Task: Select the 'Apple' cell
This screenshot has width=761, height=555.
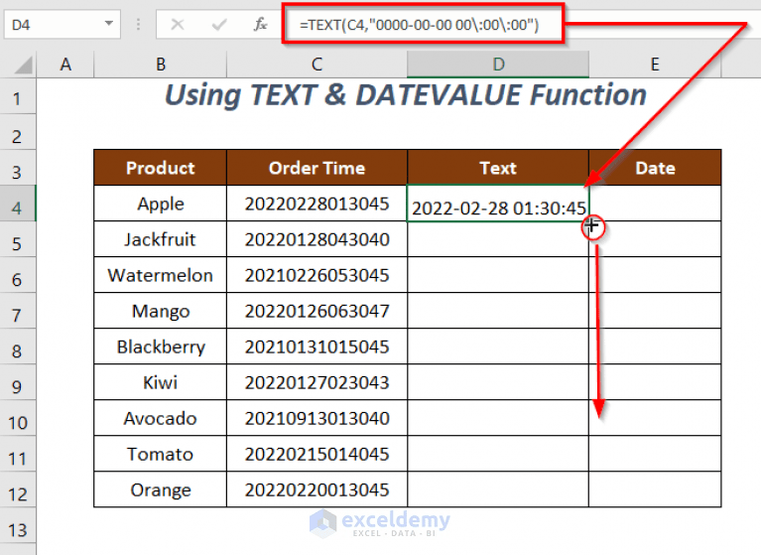Action: pyautogui.click(x=160, y=204)
